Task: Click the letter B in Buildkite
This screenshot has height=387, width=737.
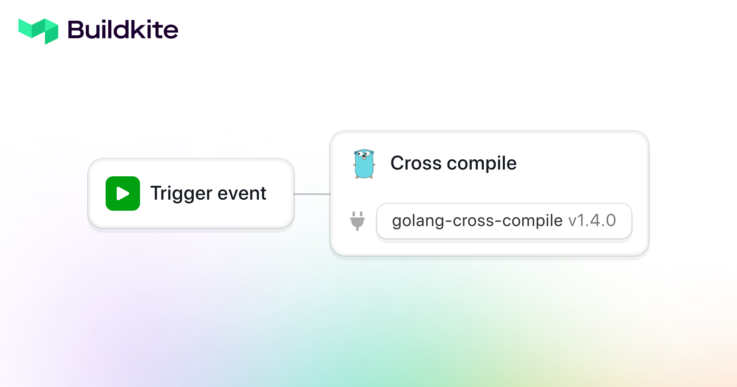Action: click(76, 30)
